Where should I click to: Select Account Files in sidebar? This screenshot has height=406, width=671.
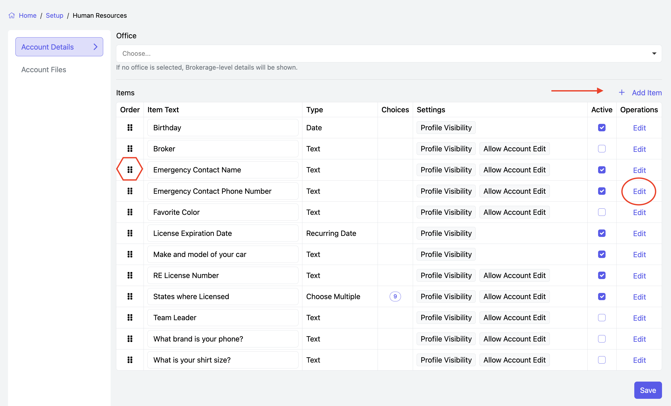pyautogui.click(x=44, y=70)
